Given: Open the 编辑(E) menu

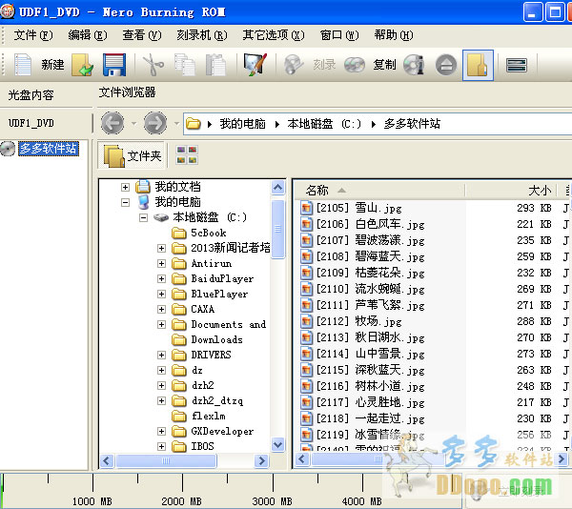Looking at the screenshot, I should pyautogui.click(x=88, y=35).
